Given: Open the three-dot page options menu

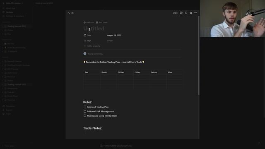Looking at the screenshot, I should click(195, 13).
